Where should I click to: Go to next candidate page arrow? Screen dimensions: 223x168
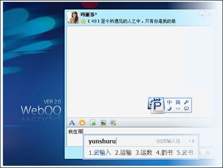pyautogui.click(x=193, y=141)
